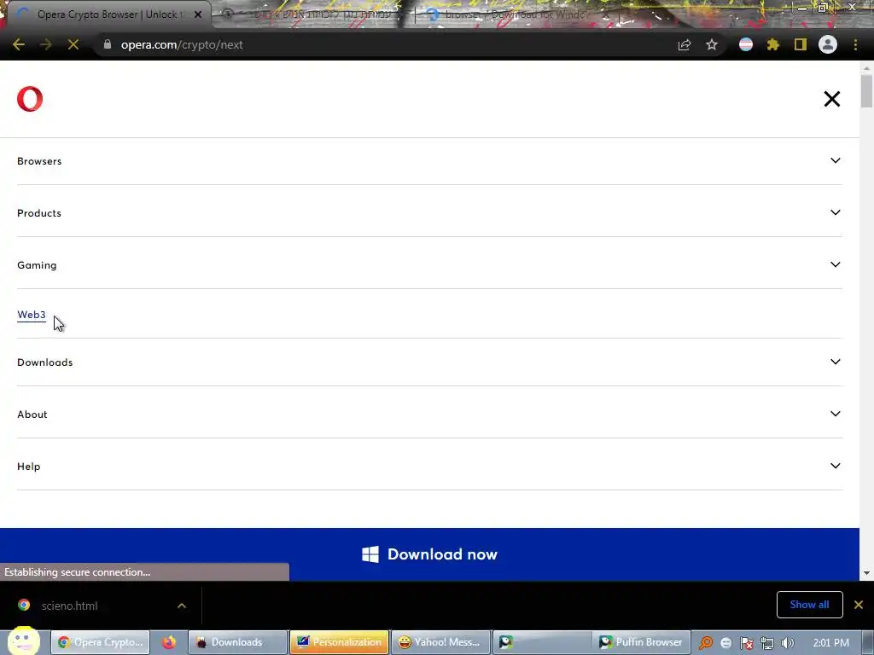Screen dimensions: 874x655
Task: Switch to the Puffin Browser taskbar button
Action: (x=641, y=642)
